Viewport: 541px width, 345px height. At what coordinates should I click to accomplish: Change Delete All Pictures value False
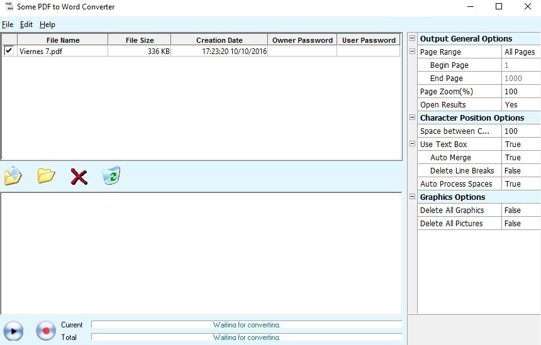pos(521,223)
